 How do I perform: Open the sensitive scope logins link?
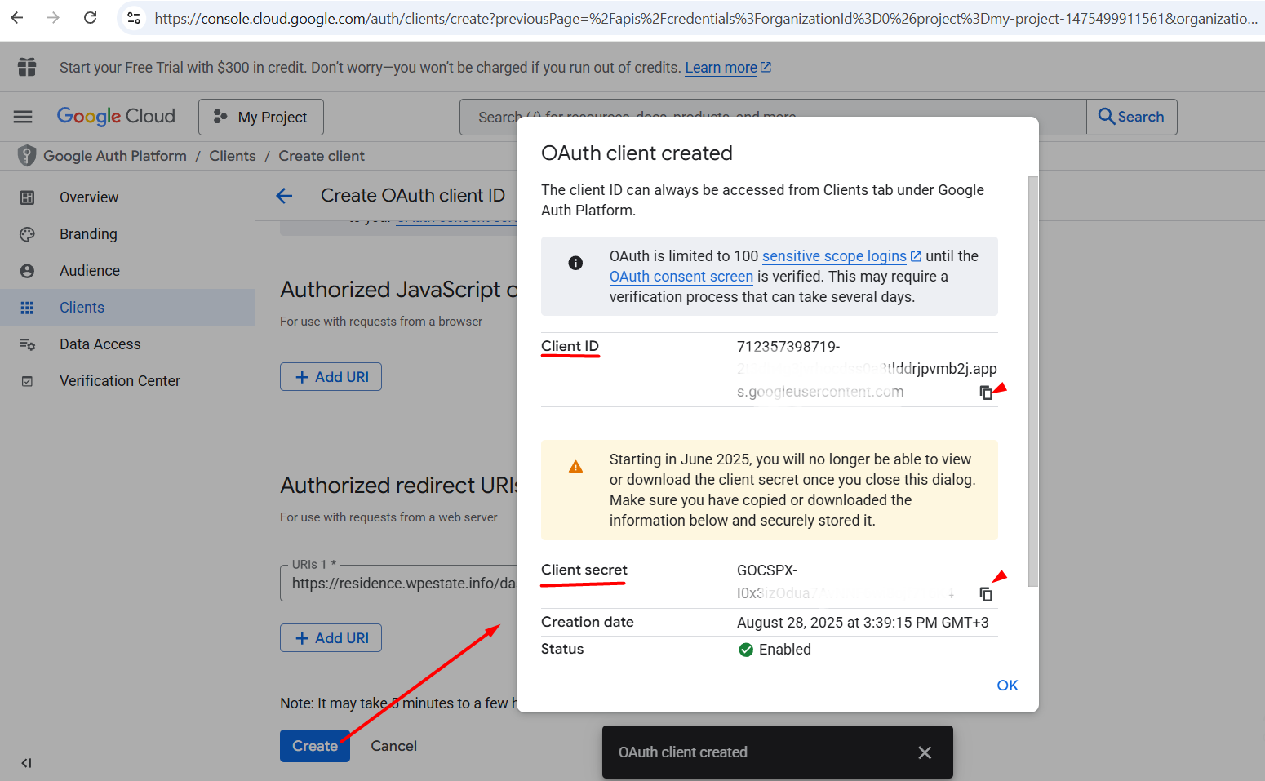pyautogui.click(x=834, y=256)
